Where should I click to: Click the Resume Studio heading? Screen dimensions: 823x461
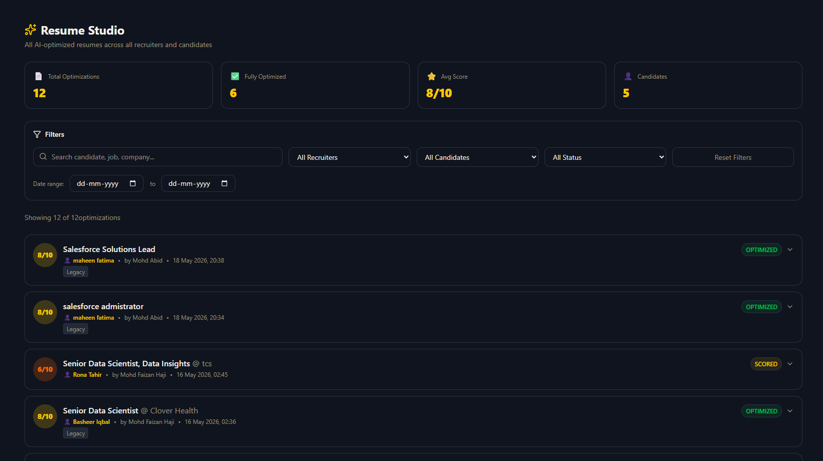83,30
